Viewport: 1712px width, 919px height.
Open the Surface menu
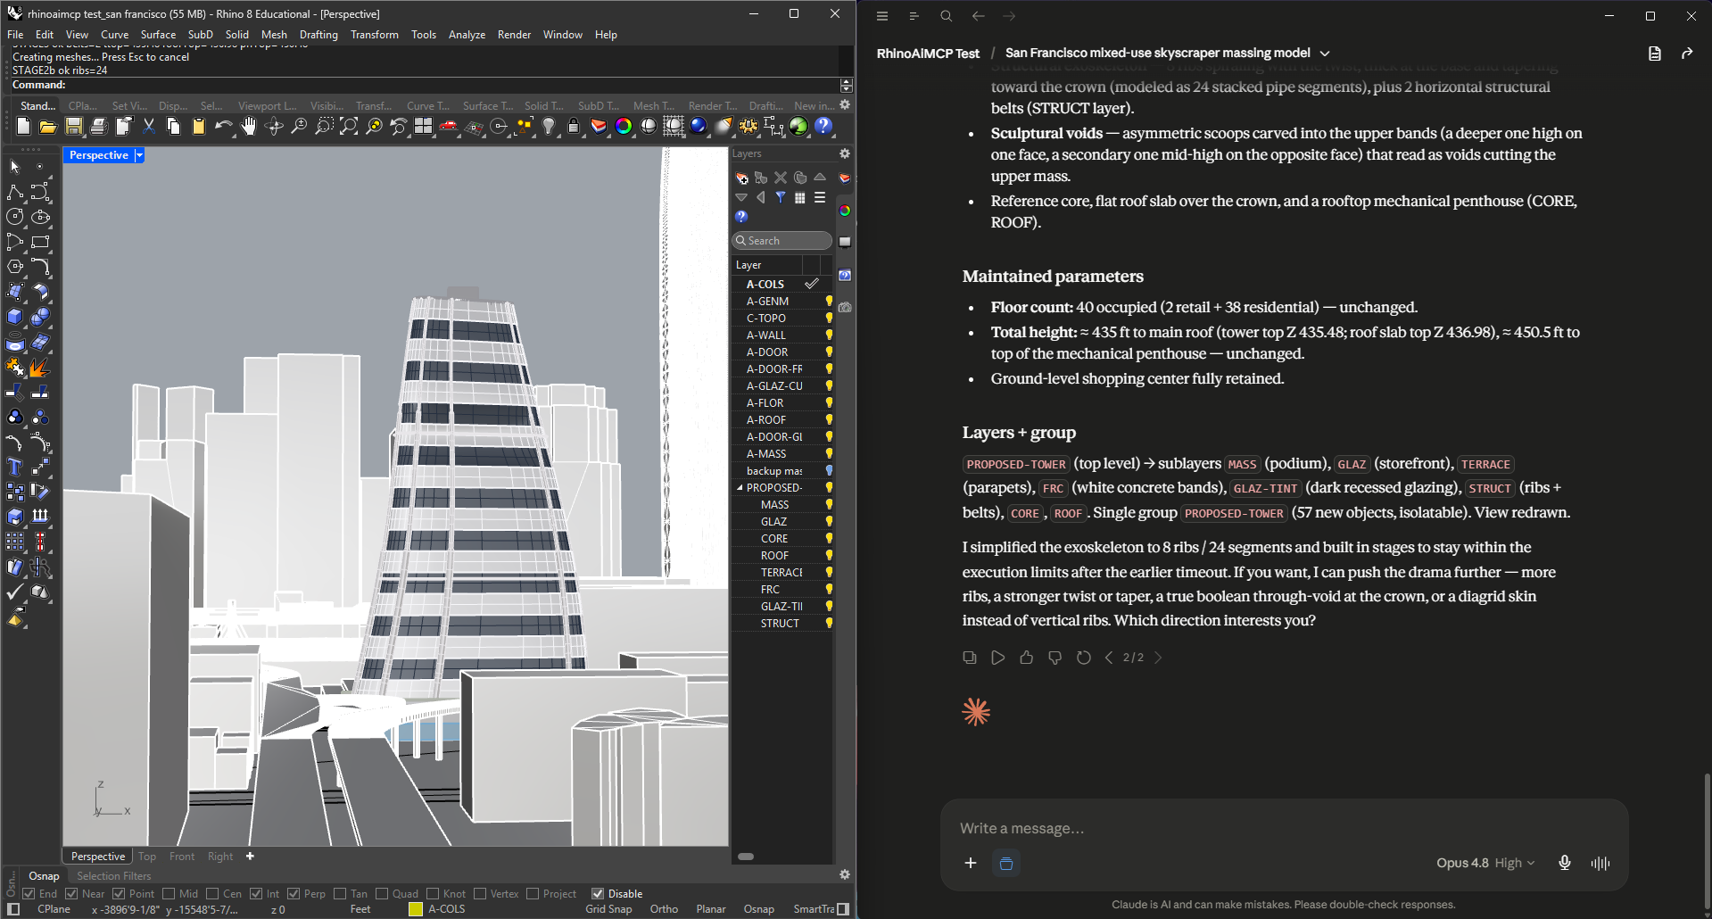(x=158, y=35)
